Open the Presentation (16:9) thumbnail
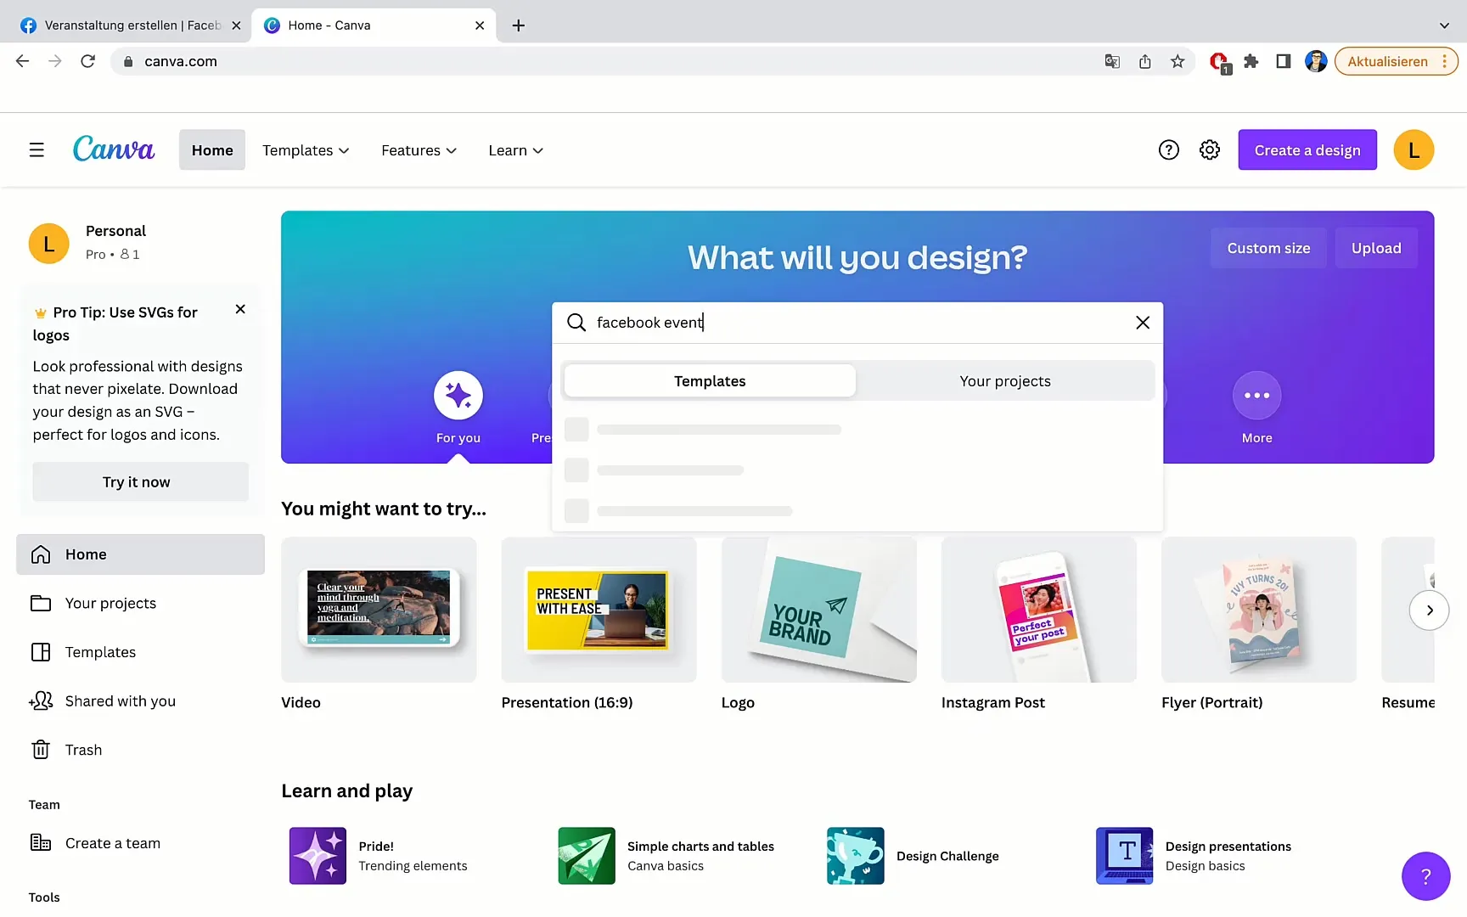Image resolution: width=1467 pixels, height=917 pixels. [x=599, y=610]
